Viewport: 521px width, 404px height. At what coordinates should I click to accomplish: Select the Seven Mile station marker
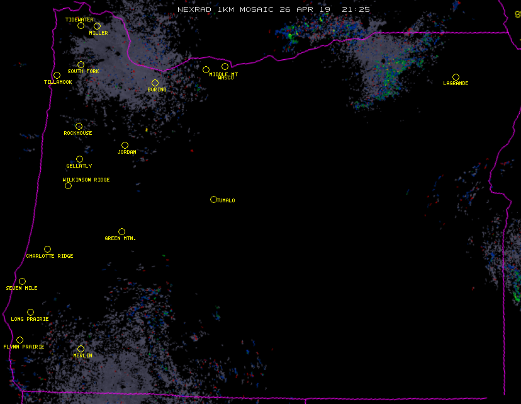tap(22, 282)
